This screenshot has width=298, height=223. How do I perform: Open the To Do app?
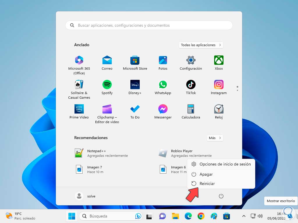(x=135, y=111)
